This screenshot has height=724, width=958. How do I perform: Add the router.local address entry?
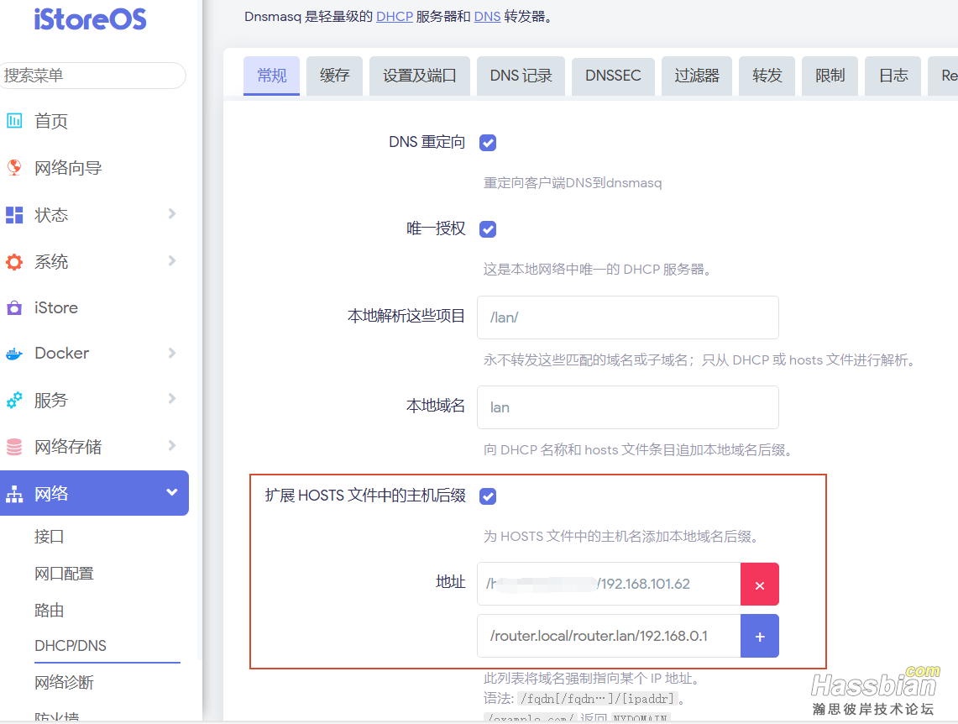(760, 636)
